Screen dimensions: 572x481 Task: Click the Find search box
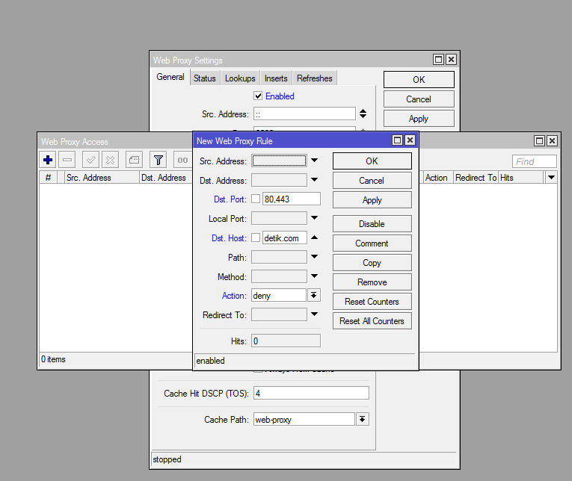coord(535,161)
